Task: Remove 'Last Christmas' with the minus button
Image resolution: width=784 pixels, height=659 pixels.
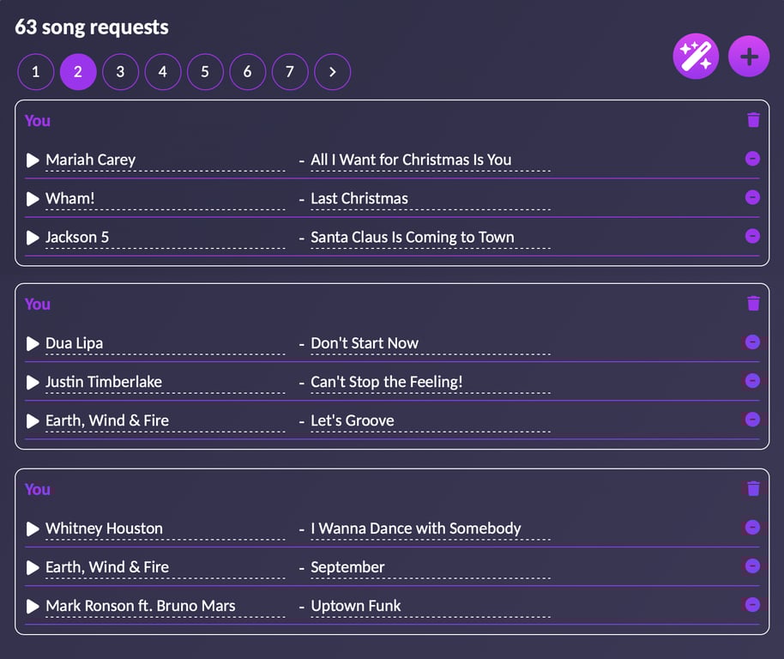Action: click(x=751, y=197)
